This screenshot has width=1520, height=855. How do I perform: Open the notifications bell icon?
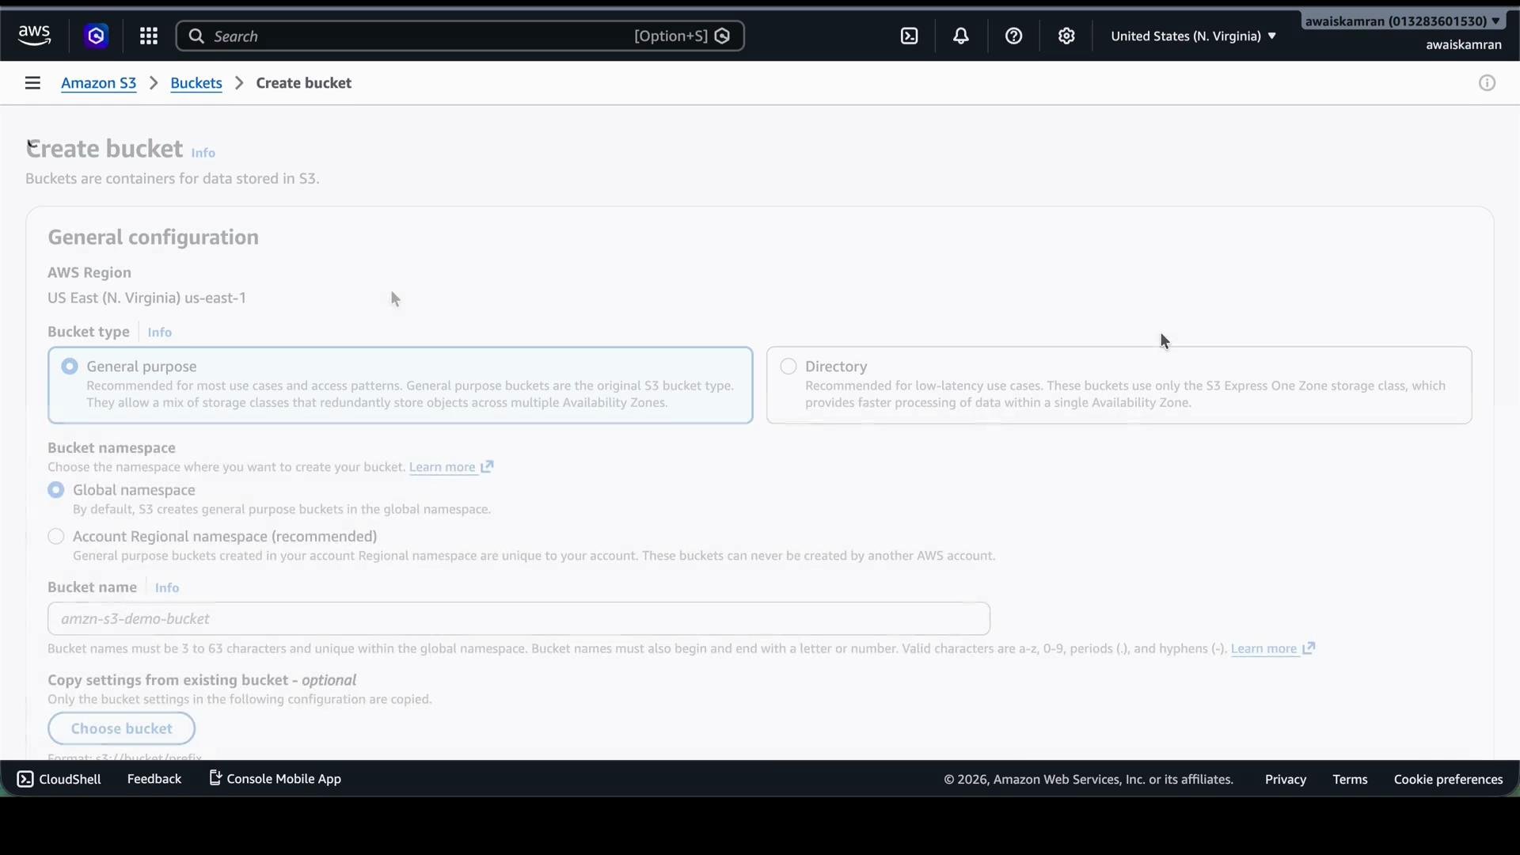(x=961, y=36)
